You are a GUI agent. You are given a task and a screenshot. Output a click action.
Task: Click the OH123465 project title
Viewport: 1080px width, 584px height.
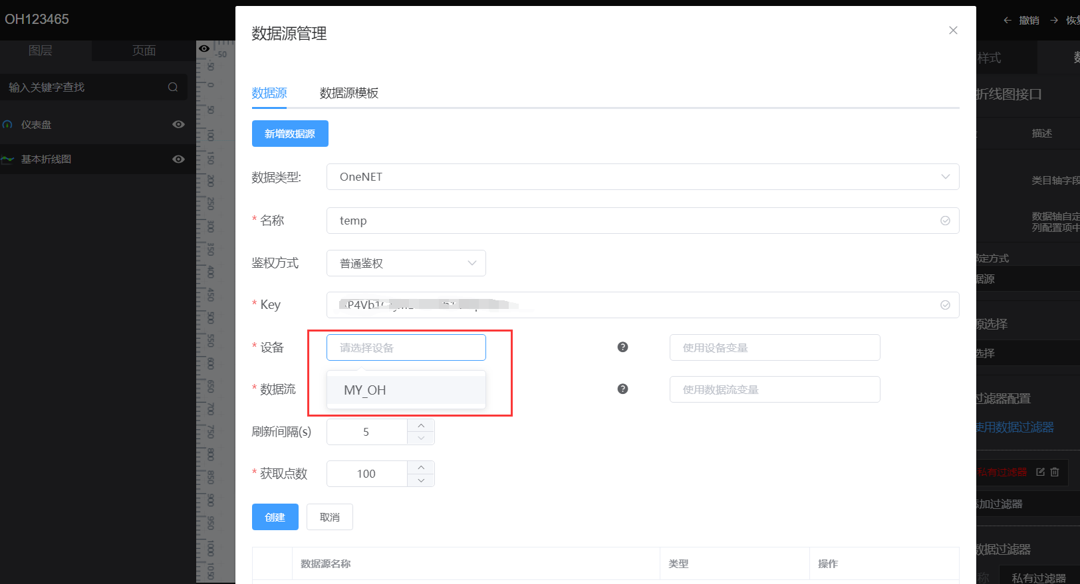pos(37,19)
